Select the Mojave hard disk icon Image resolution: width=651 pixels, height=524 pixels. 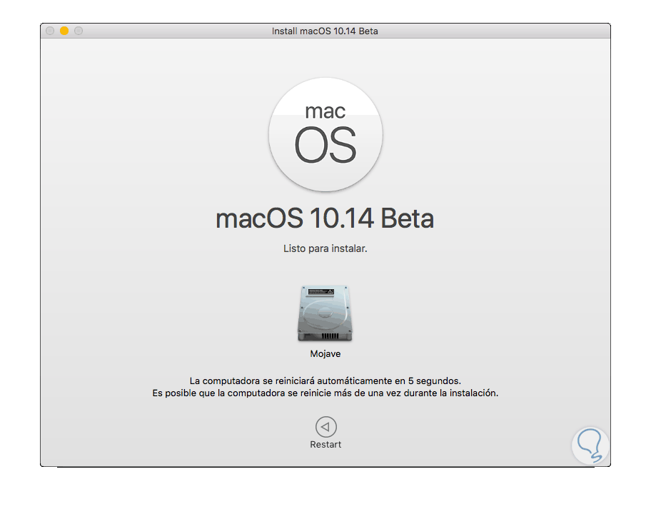325,313
